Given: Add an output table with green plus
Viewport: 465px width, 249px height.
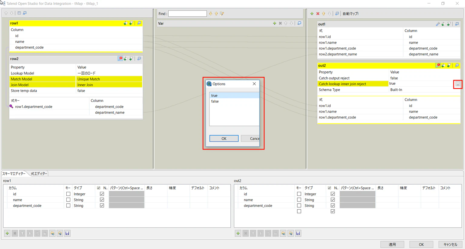Looking at the screenshot, I should coord(312,14).
